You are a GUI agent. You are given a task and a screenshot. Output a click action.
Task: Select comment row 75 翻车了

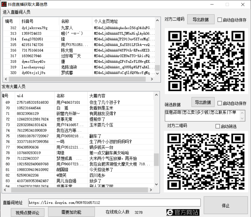pos(78,136)
